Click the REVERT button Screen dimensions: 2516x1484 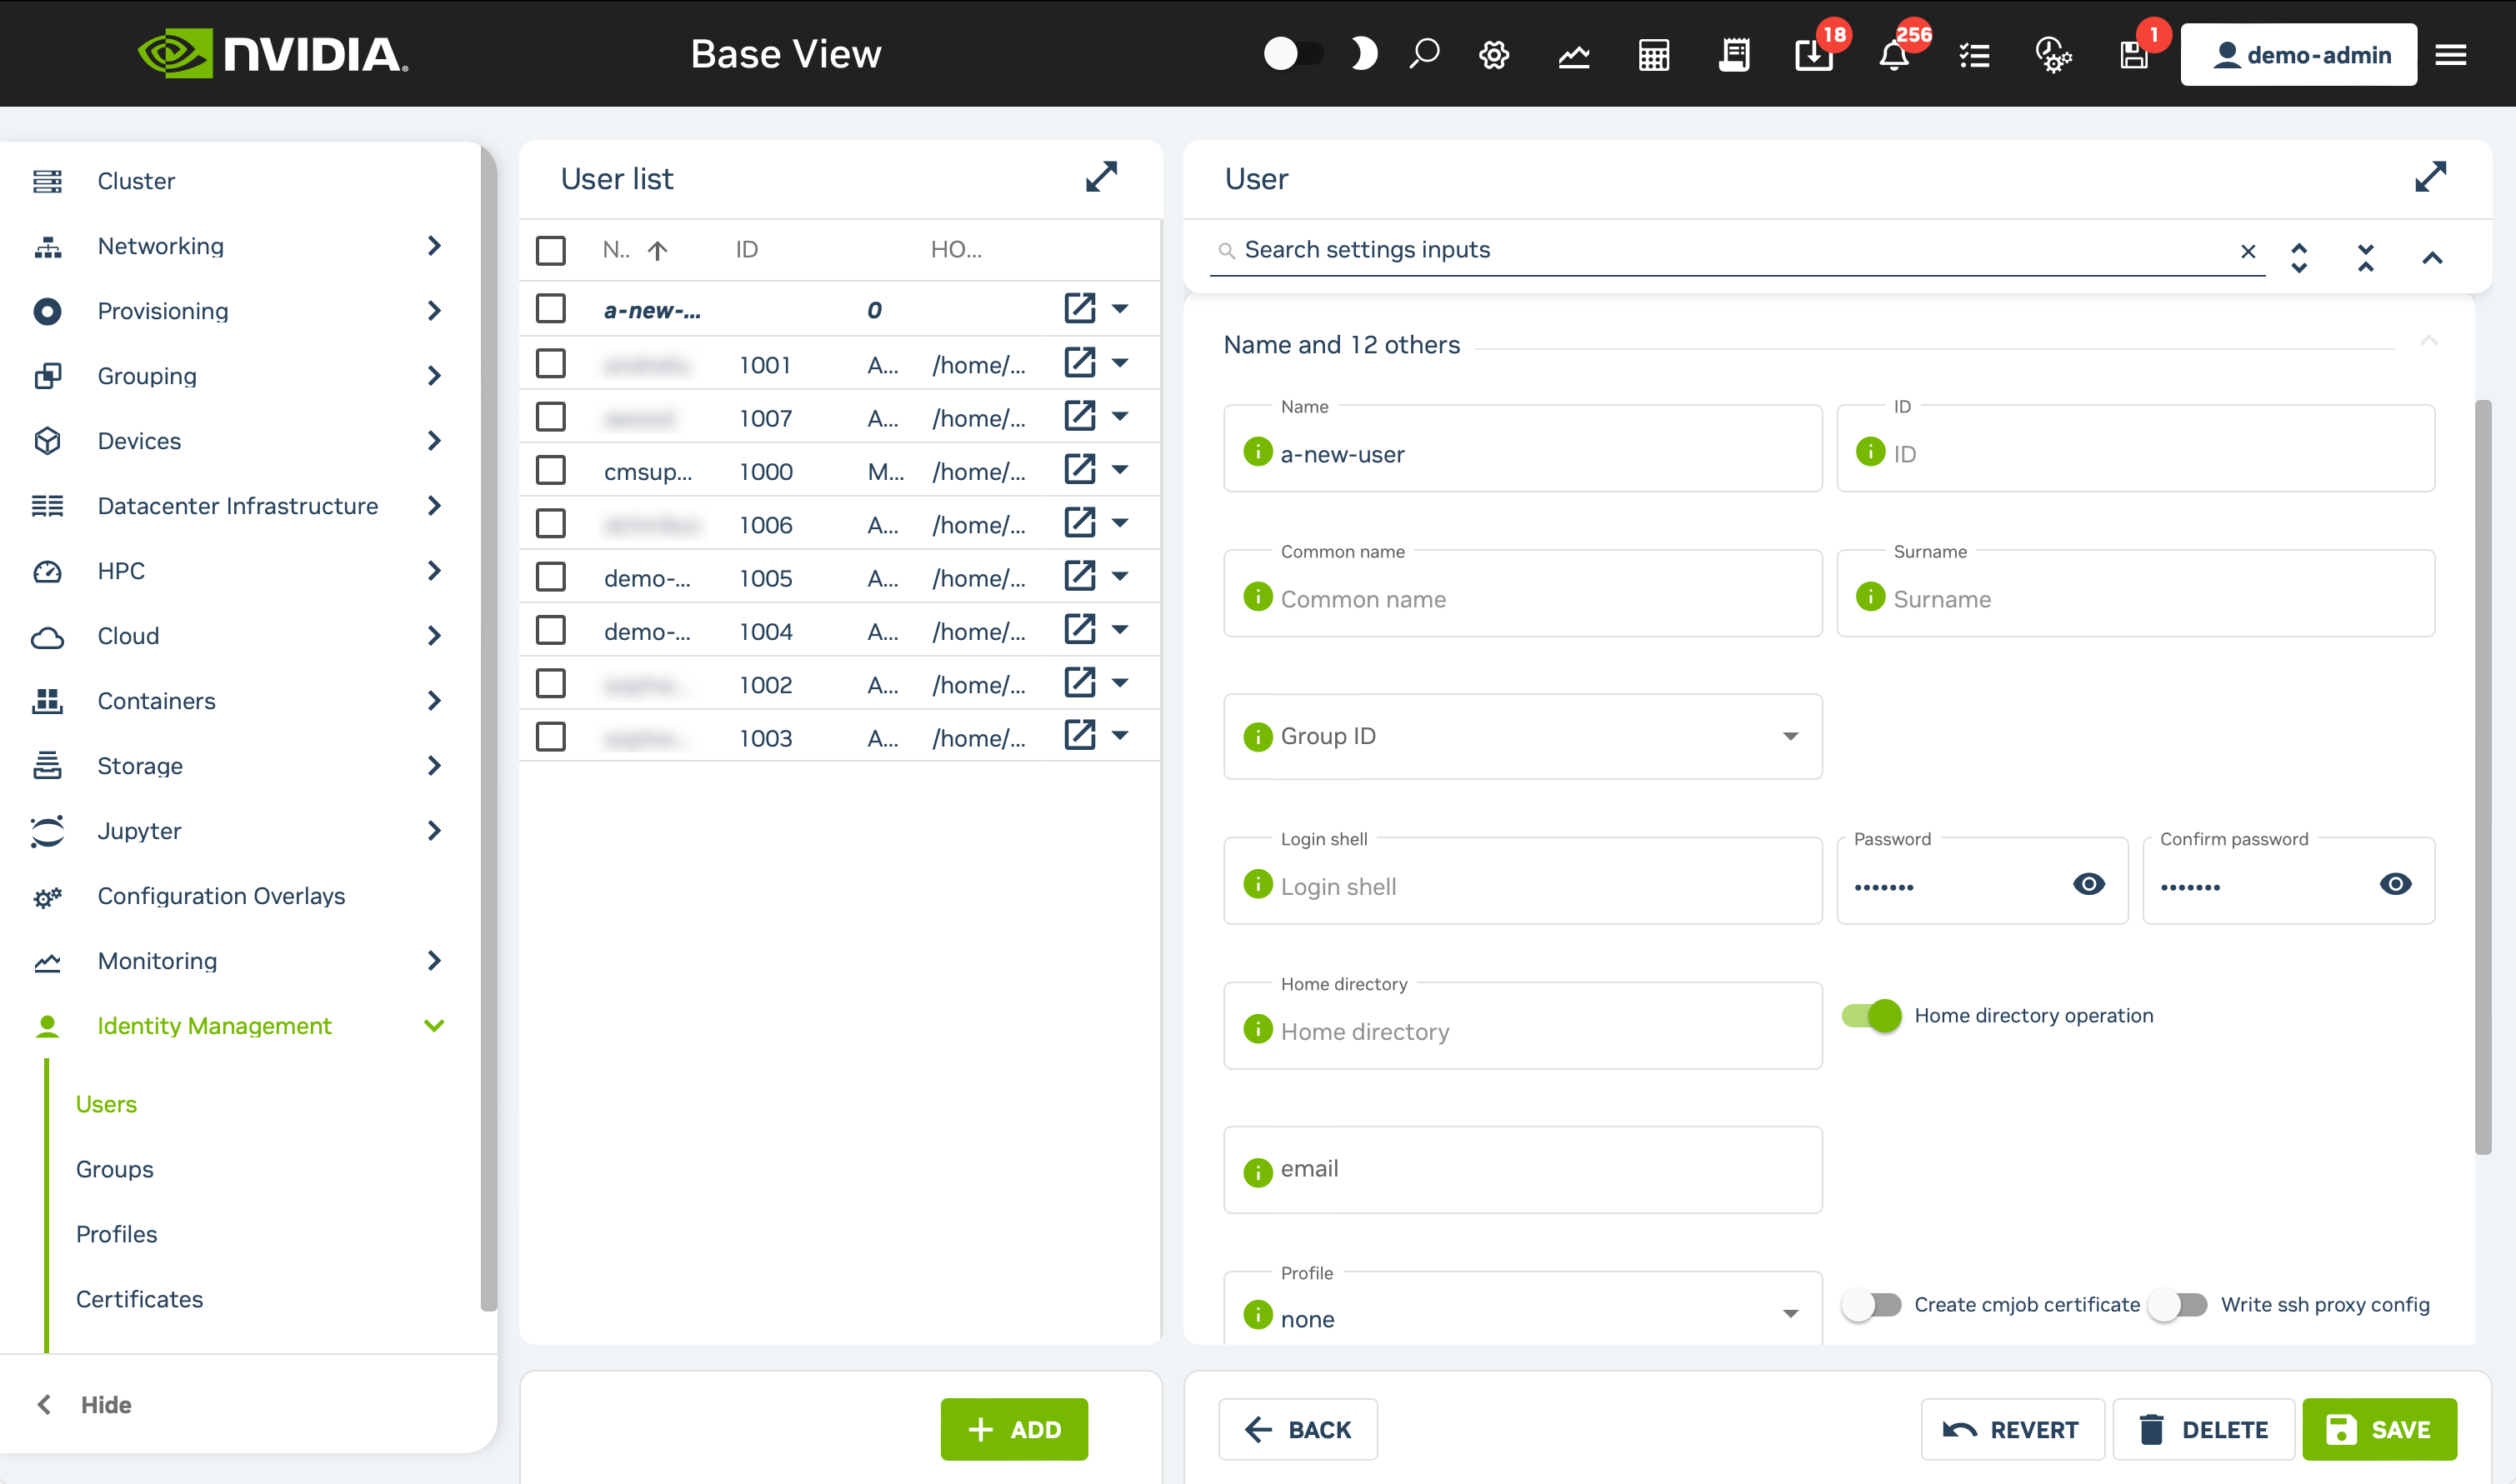tap(2012, 1429)
